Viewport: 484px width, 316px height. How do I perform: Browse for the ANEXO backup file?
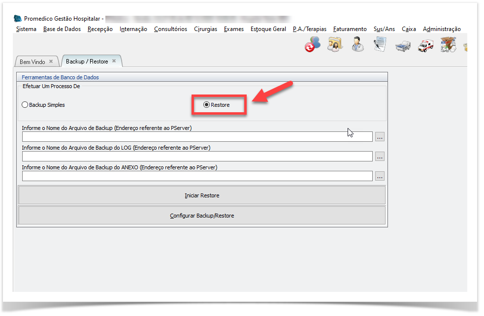379,176
